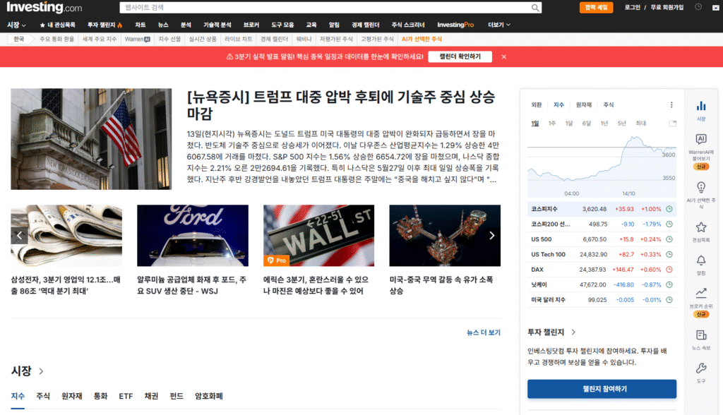Open the three-dot menu on the index chart widget
The image size is (723, 415).
(671, 103)
